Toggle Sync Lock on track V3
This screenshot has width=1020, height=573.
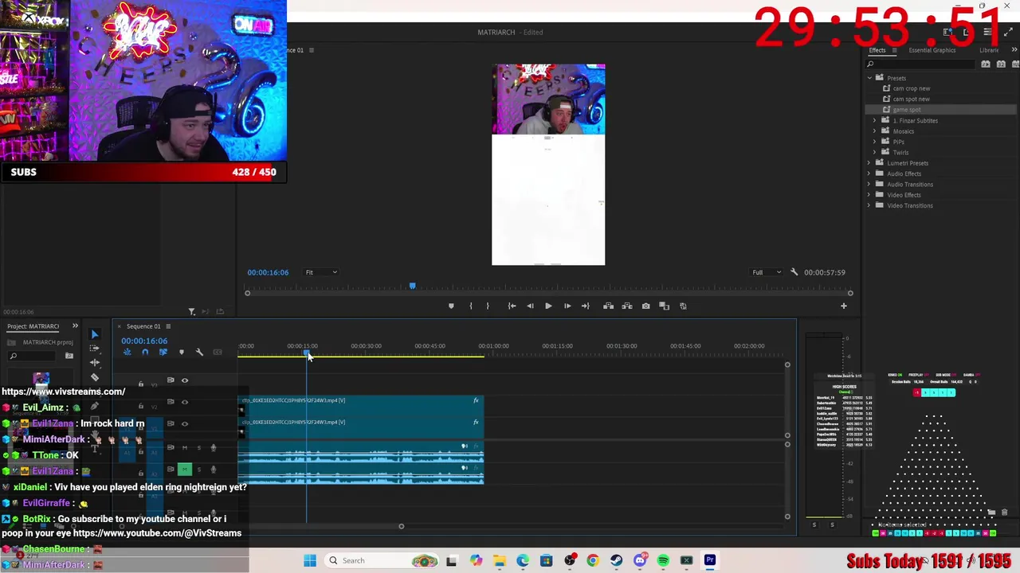171,380
